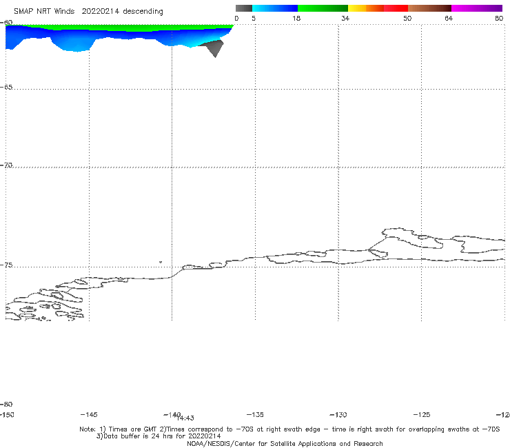Screen dimensions: 510x448
Task: Click the color bar label '34'
Action: pos(345,18)
